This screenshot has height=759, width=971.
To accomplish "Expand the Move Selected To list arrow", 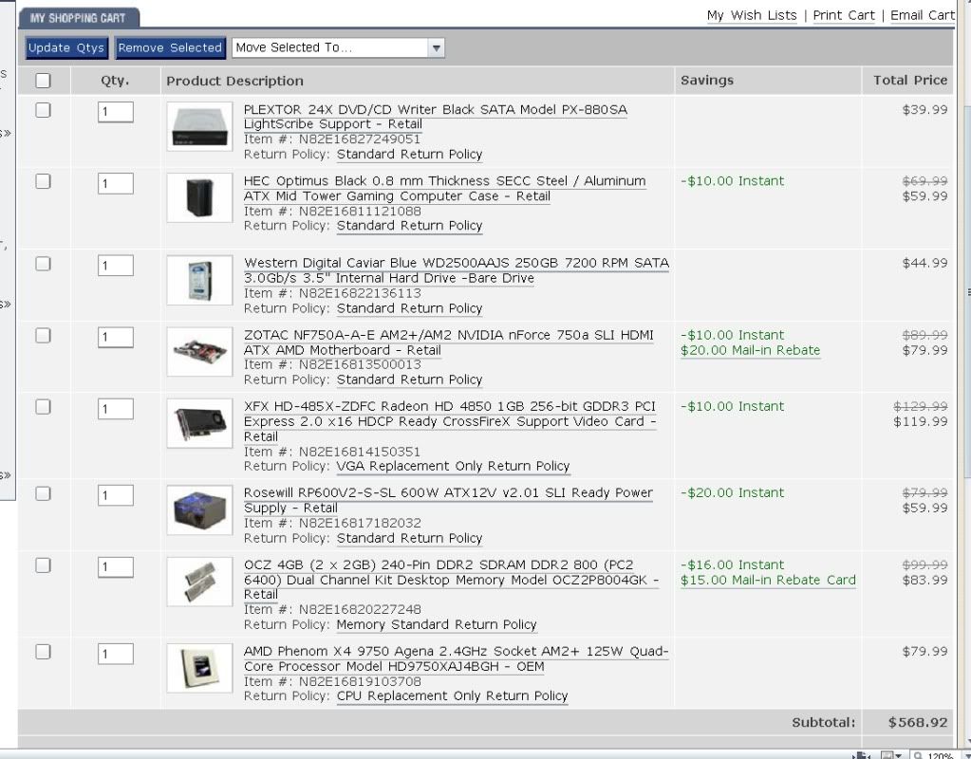I will click(435, 47).
